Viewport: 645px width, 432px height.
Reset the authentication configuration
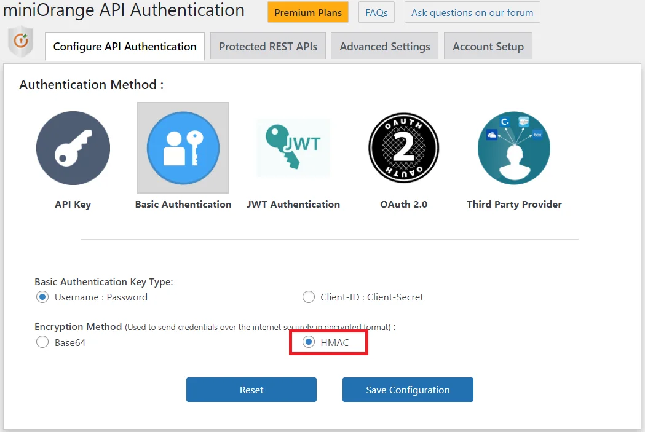tap(251, 390)
